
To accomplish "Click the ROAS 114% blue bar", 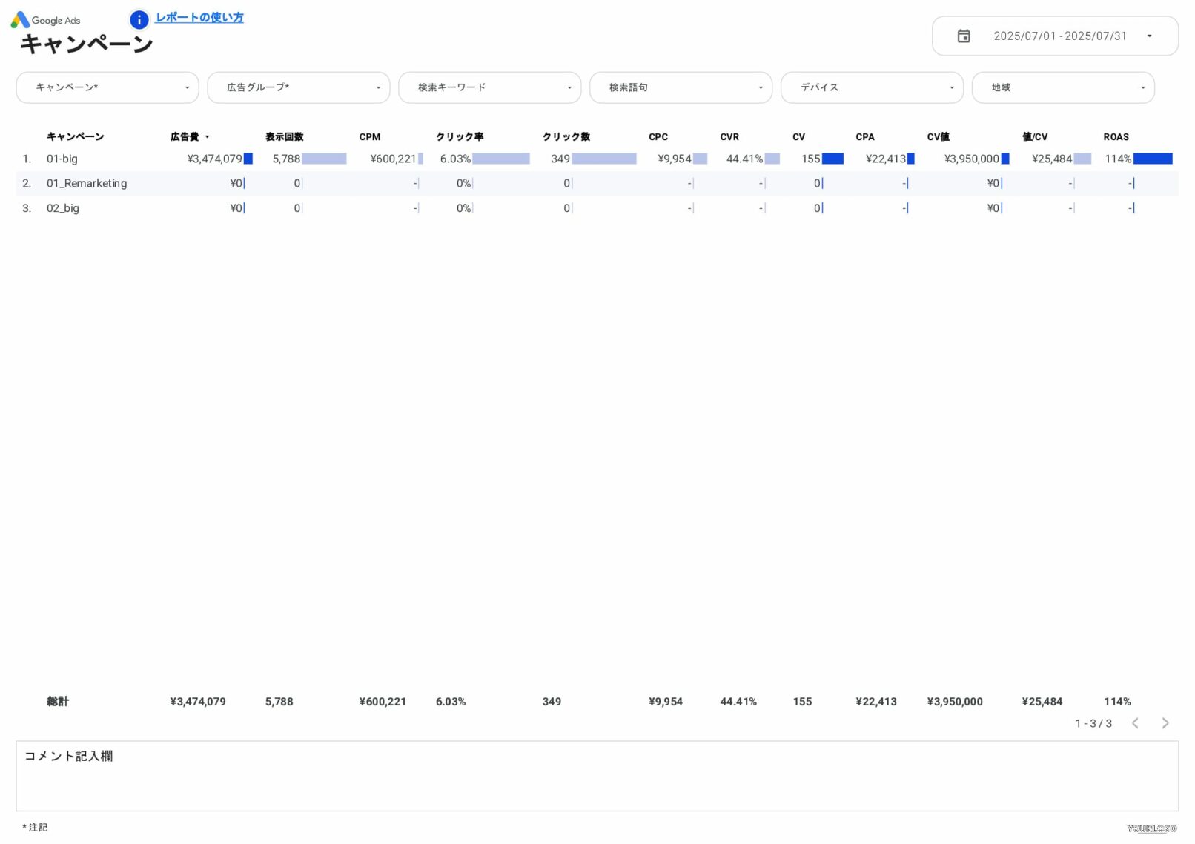I will click(1153, 159).
